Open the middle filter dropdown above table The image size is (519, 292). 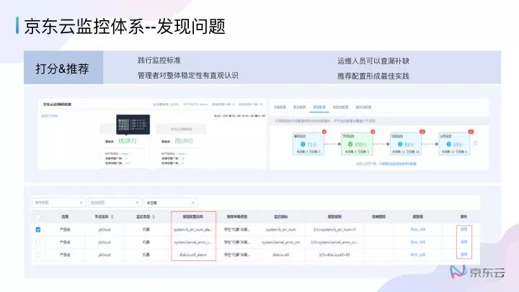(x=115, y=203)
